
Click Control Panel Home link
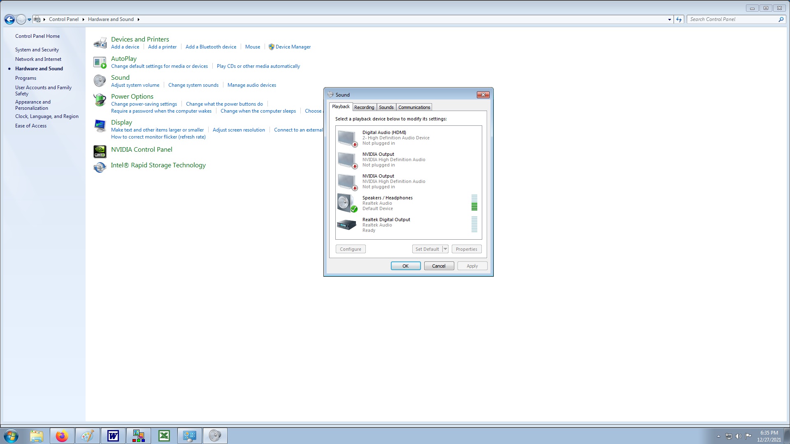(37, 36)
